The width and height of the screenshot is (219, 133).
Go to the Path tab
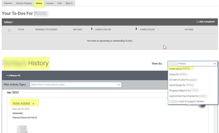click(x=59, y=3)
